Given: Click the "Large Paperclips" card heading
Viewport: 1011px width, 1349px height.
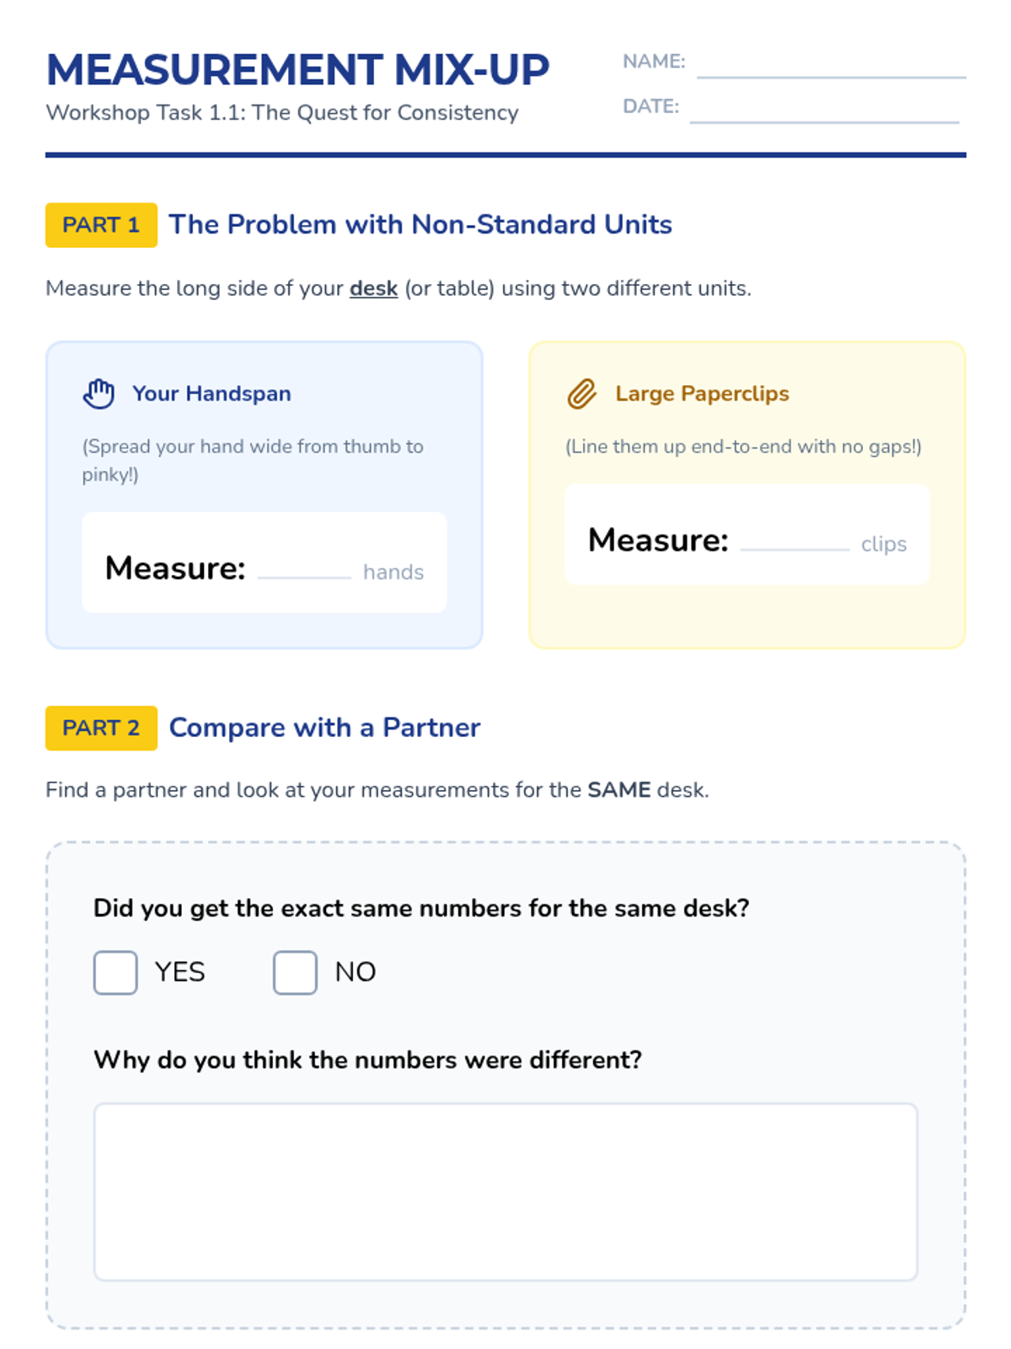Looking at the screenshot, I should (x=702, y=394).
